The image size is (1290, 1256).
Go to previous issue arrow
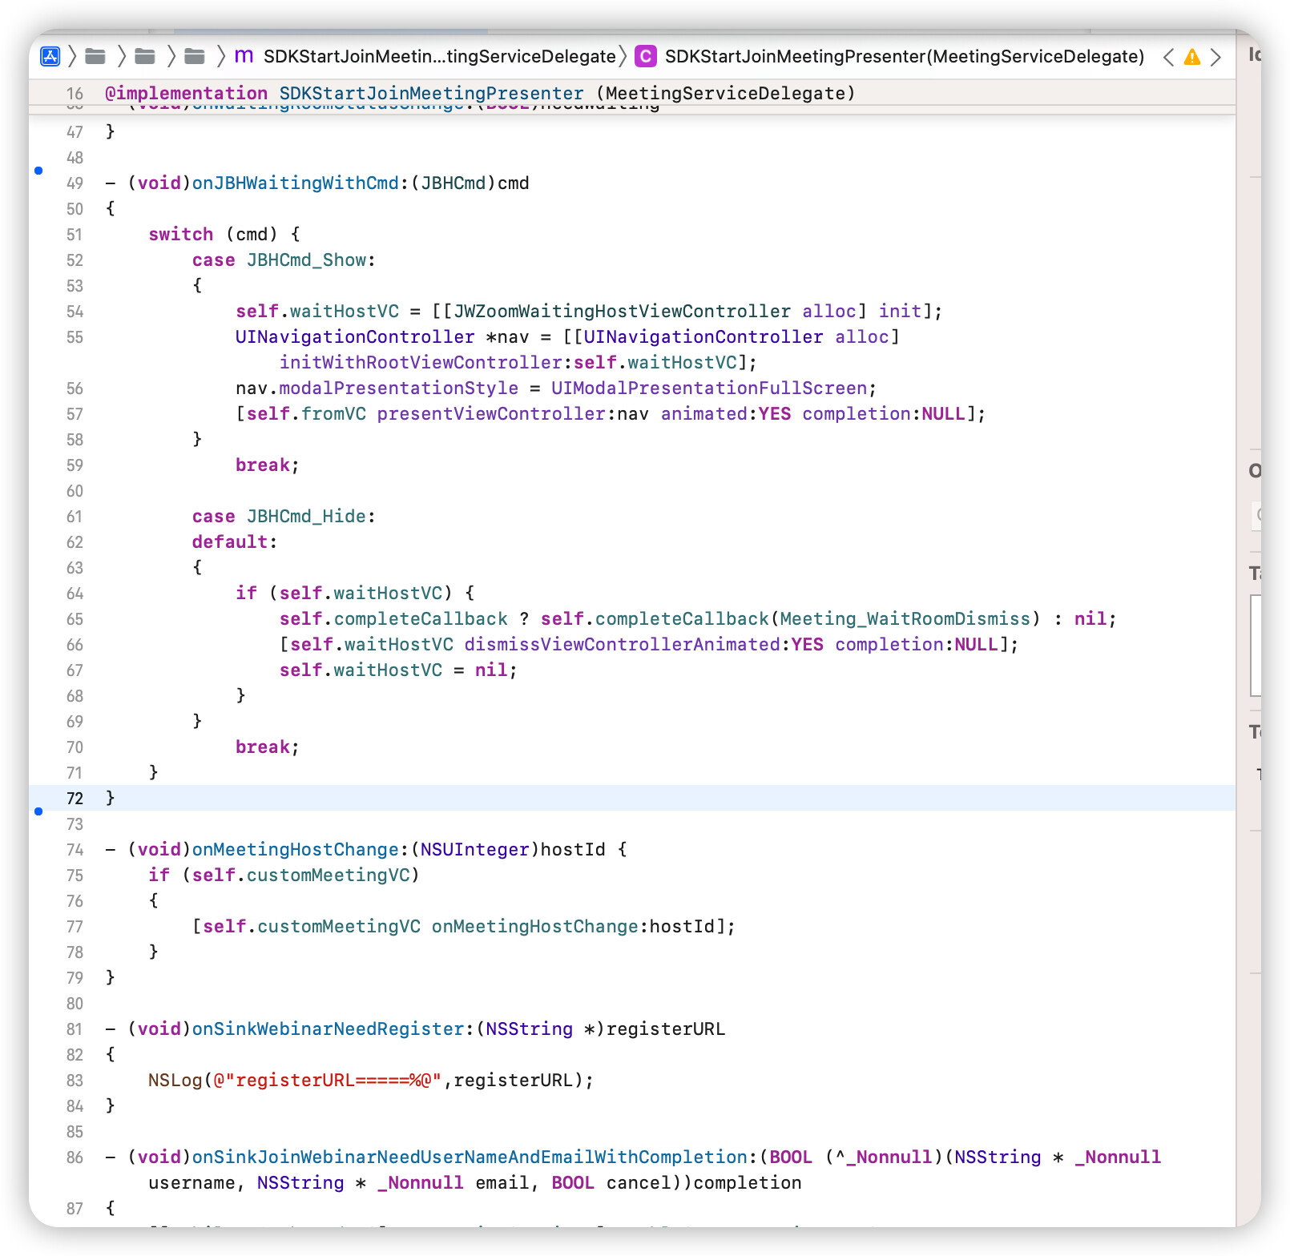coord(1168,57)
